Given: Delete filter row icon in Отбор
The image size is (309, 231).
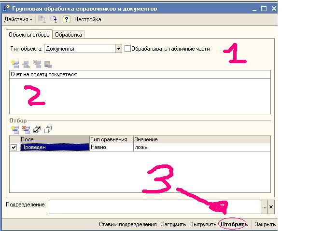Looking at the screenshot, I should coord(26,129).
